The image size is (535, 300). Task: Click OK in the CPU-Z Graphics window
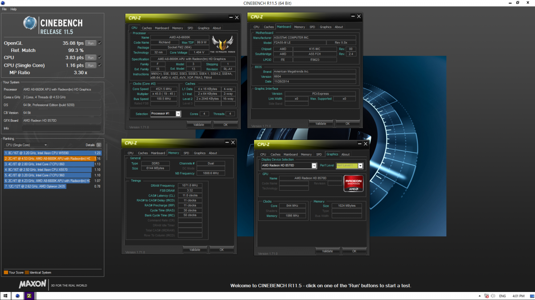(354, 251)
